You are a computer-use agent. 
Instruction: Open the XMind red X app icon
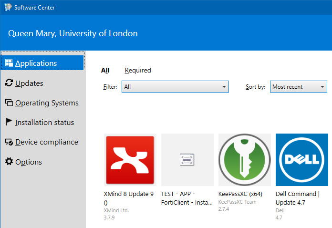coord(130,160)
